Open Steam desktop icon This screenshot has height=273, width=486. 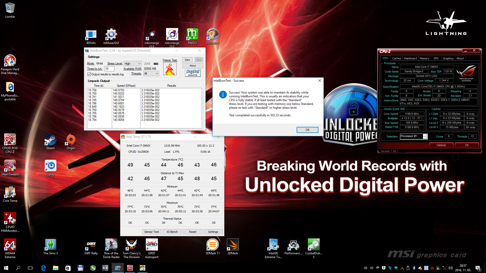click(50, 142)
